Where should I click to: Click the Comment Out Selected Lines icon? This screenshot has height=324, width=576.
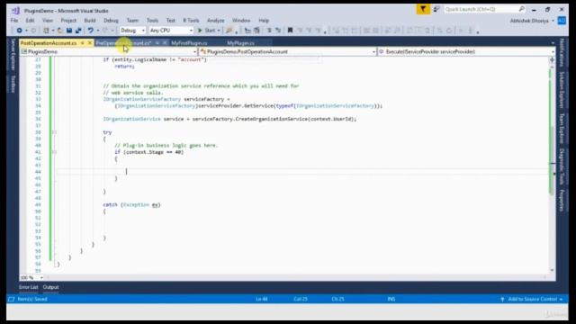pos(269,31)
